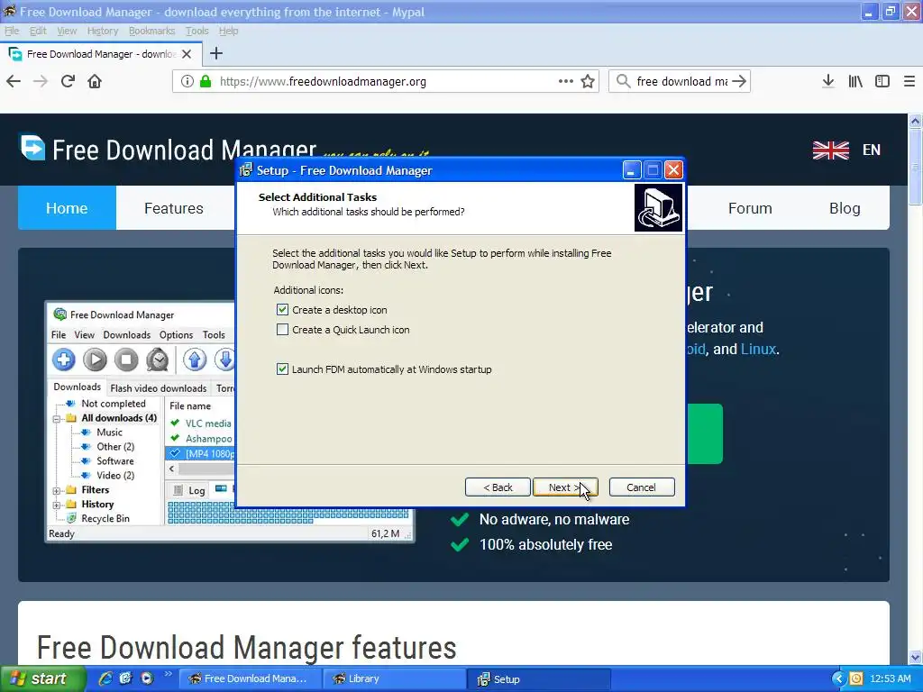The width and height of the screenshot is (923, 692).
Task: Open the Windows start menu
Action: click(x=43, y=678)
